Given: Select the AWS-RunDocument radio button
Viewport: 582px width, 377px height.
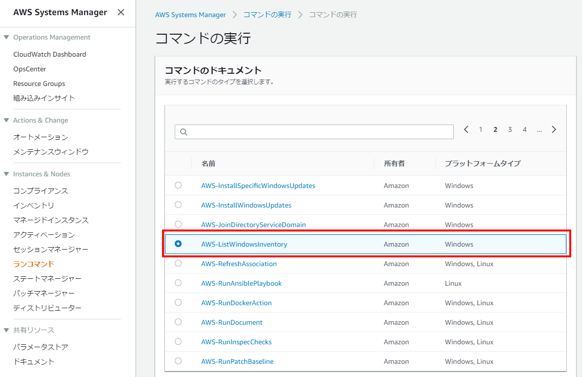Looking at the screenshot, I should tap(178, 322).
